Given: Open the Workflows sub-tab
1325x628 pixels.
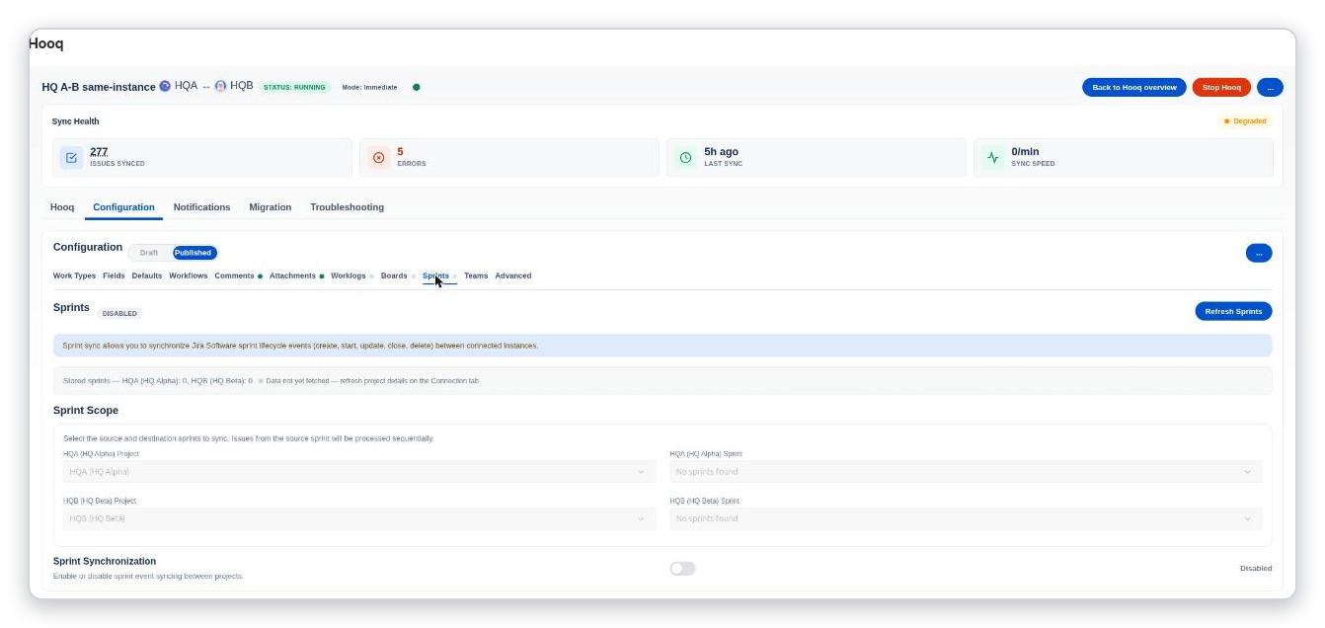Looking at the screenshot, I should click(189, 275).
